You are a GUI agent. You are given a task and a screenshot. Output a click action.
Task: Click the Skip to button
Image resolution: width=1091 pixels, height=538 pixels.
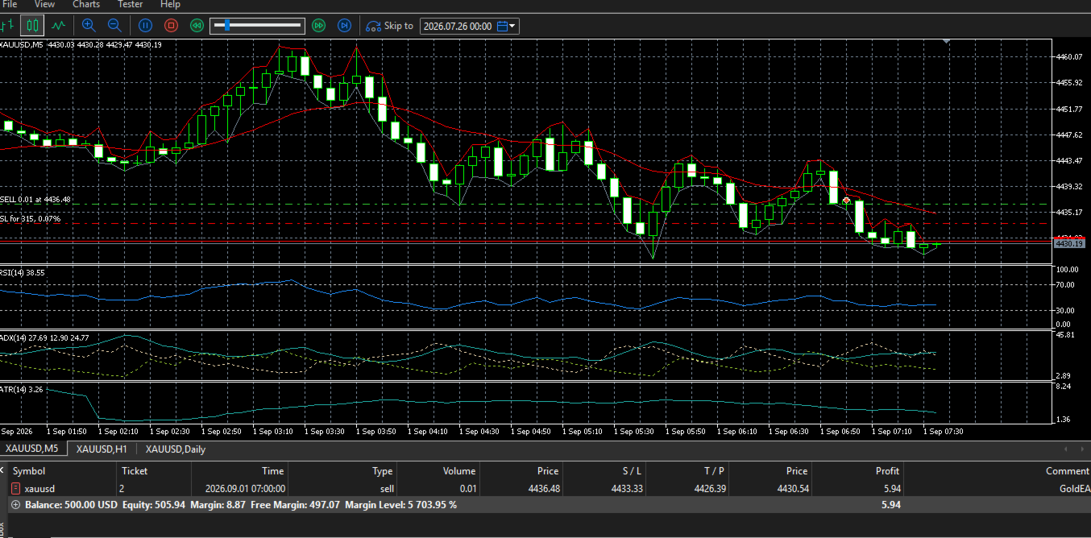(390, 26)
